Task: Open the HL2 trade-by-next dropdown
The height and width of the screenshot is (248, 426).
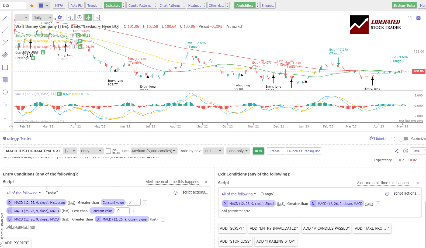Action: 213,151
